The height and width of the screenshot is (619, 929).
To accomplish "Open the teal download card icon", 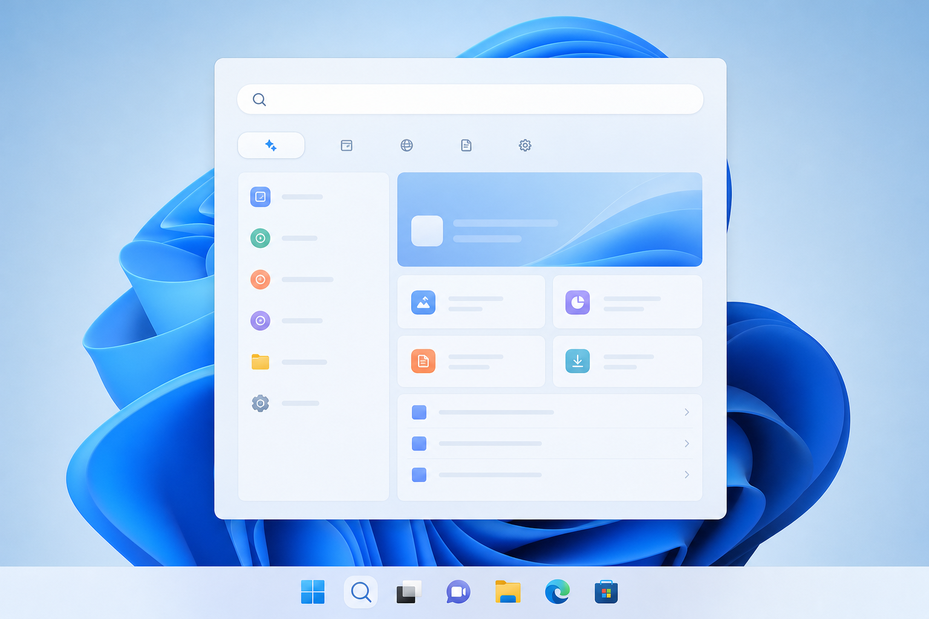I will pyautogui.click(x=578, y=361).
